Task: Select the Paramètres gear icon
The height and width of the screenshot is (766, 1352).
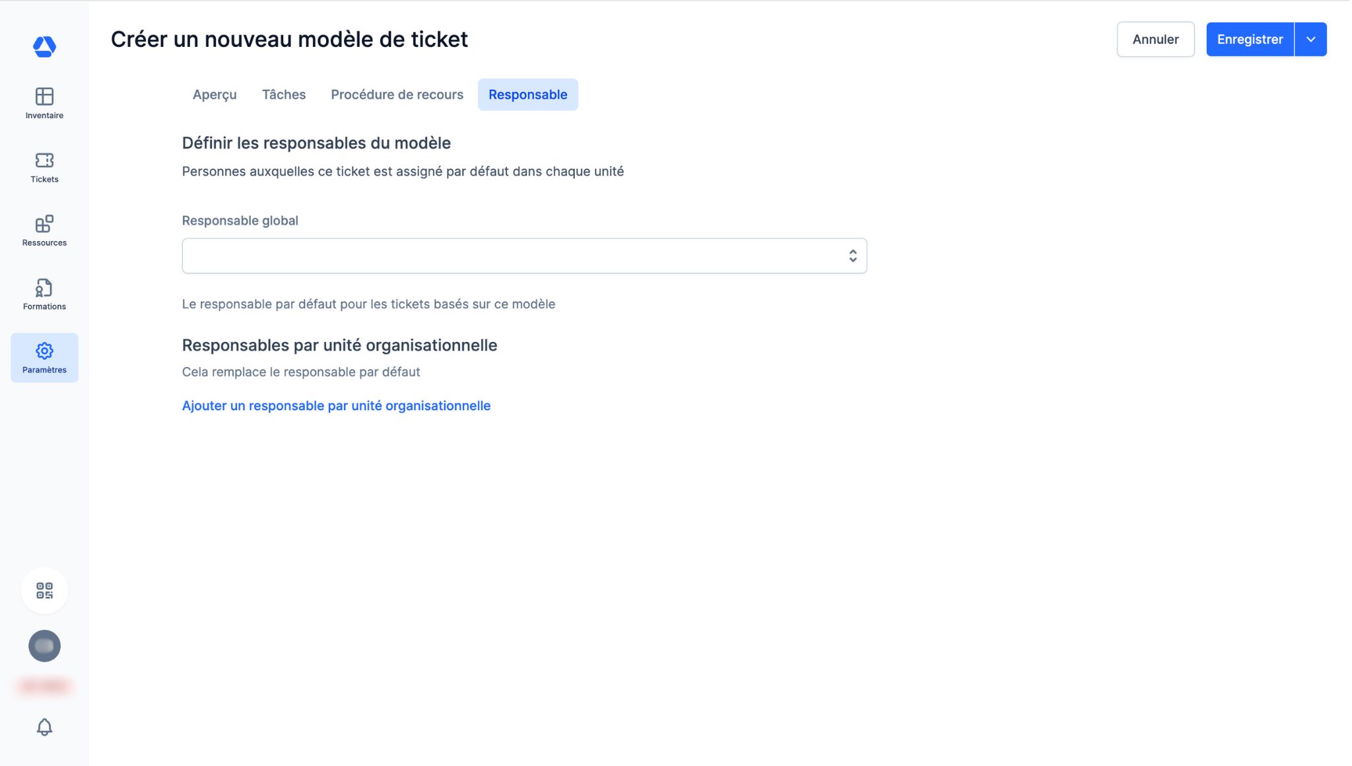Action: [x=44, y=351]
